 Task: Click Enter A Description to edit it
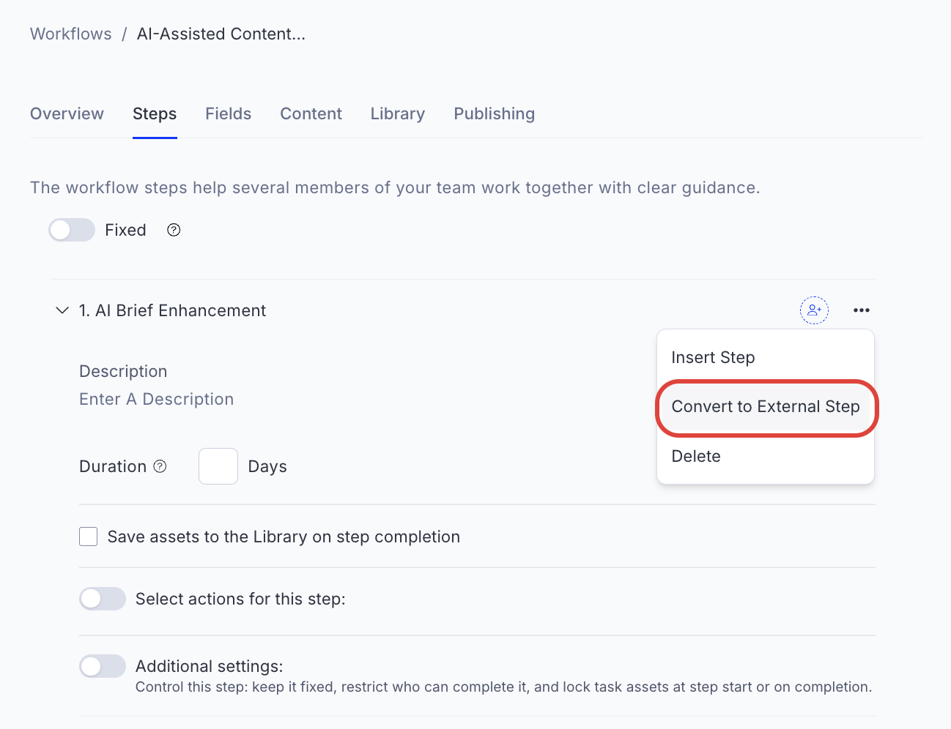coord(156,399)
